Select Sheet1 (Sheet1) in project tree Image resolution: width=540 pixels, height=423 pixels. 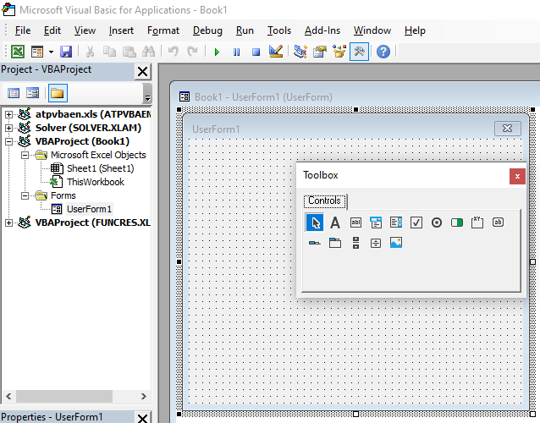(x=100, y=168)
